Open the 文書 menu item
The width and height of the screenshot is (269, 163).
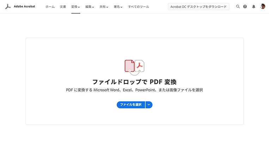coord(63,7)
